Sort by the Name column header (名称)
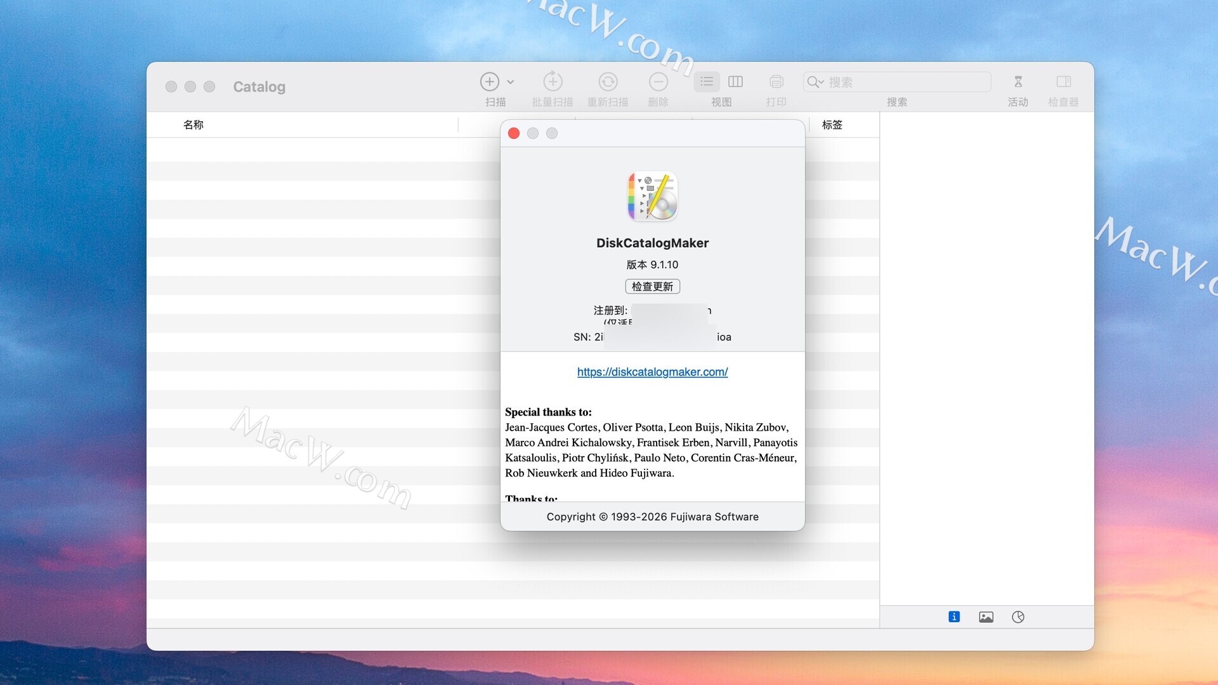Image resolution: width=1218 pixels, height=685 pixels. [x=193, y=125]
